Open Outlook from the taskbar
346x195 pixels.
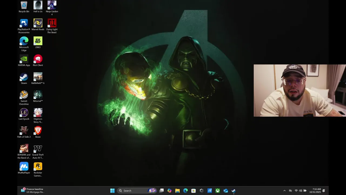[226, 191]
